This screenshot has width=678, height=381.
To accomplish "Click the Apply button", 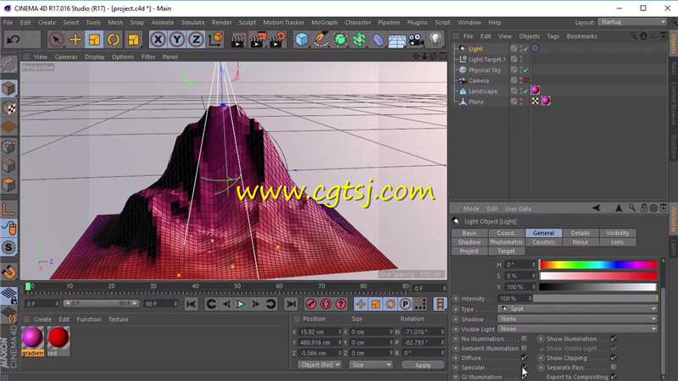I will (x=423, y=365).
